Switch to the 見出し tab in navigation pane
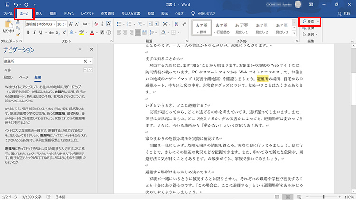This screenshot has height=200, width=356. pos(8,76)
